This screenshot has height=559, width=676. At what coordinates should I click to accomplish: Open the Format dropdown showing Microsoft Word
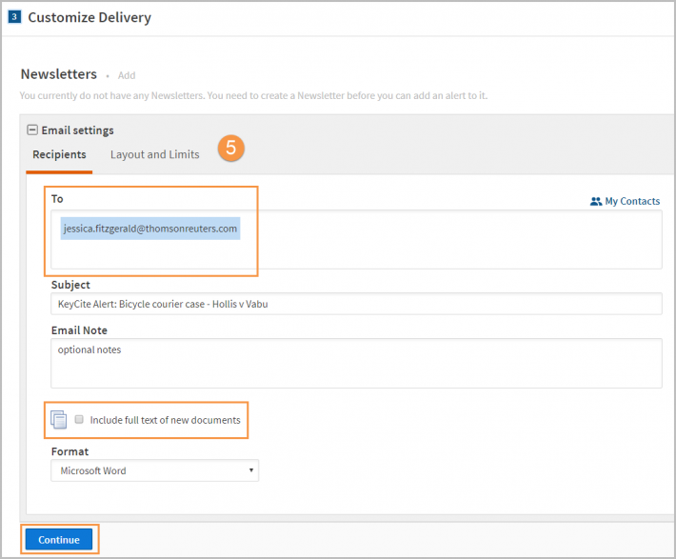coord(155,470)
